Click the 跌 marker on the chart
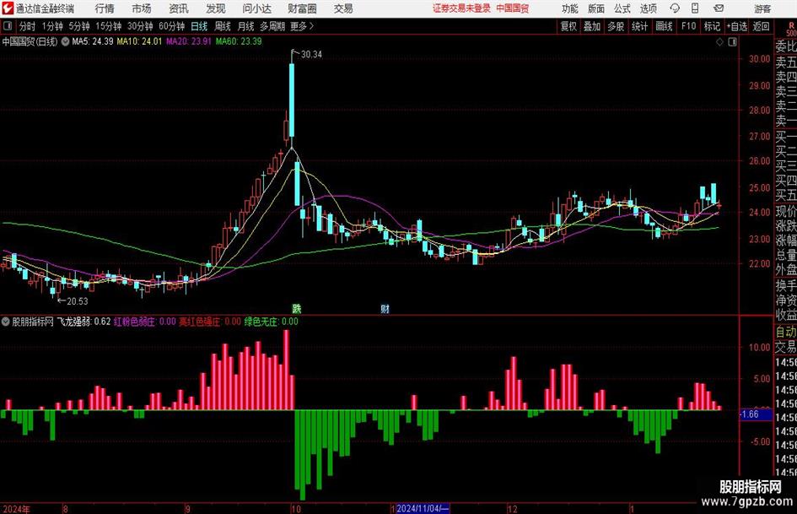Screen dimensions: 797x514 [x=296, y=308]
